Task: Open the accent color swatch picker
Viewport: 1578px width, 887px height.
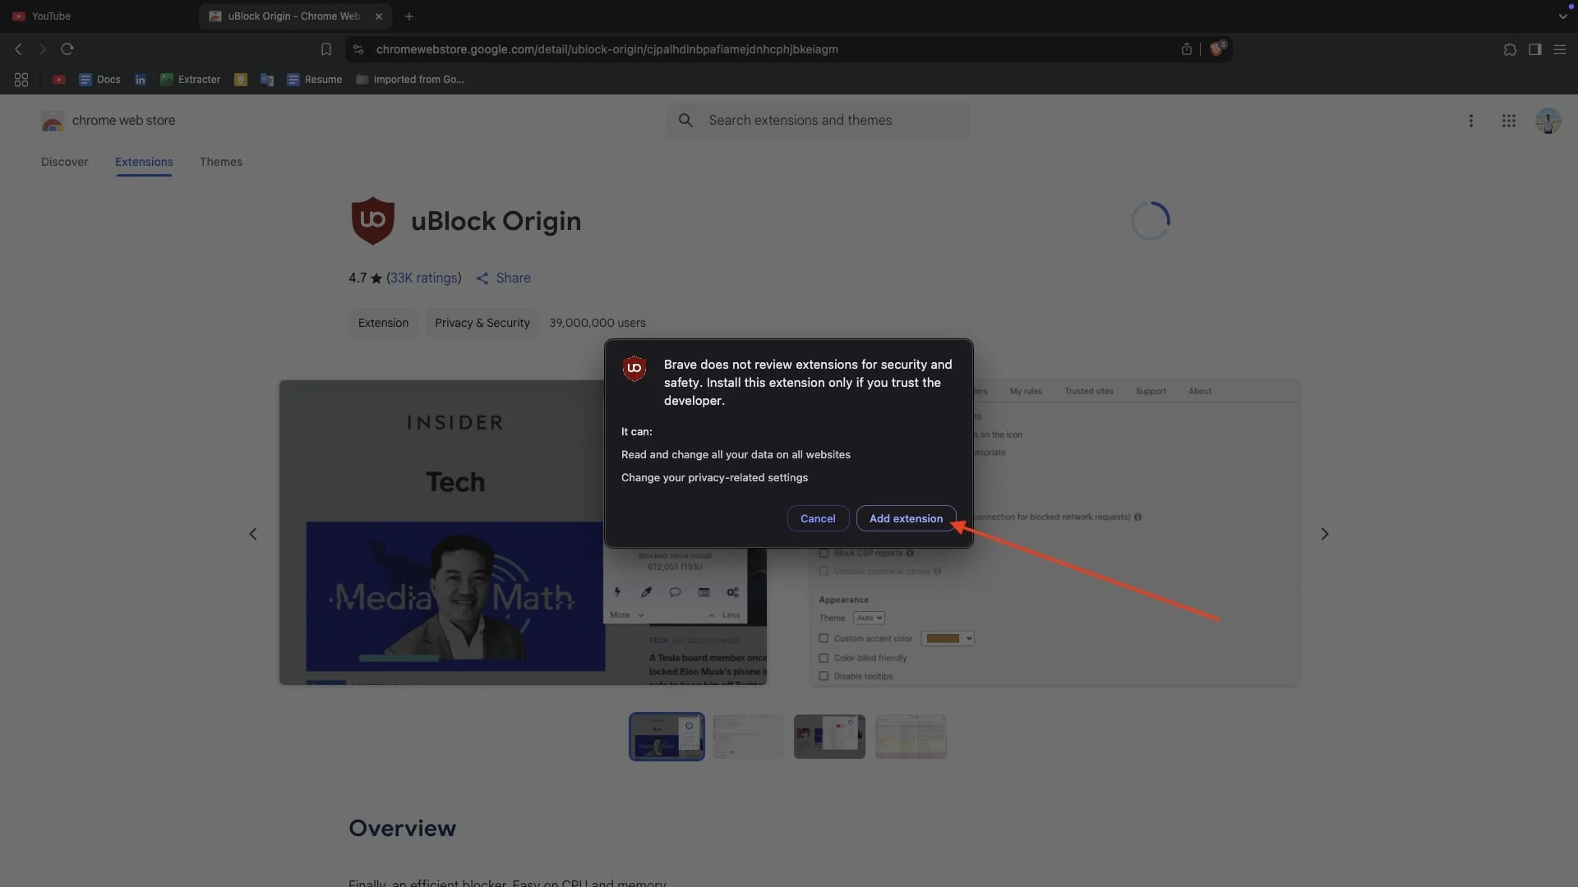Action: 948,638
